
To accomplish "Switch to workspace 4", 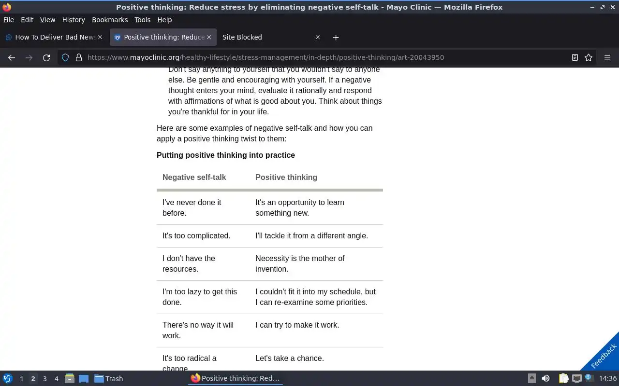I will tap(56, 379).
